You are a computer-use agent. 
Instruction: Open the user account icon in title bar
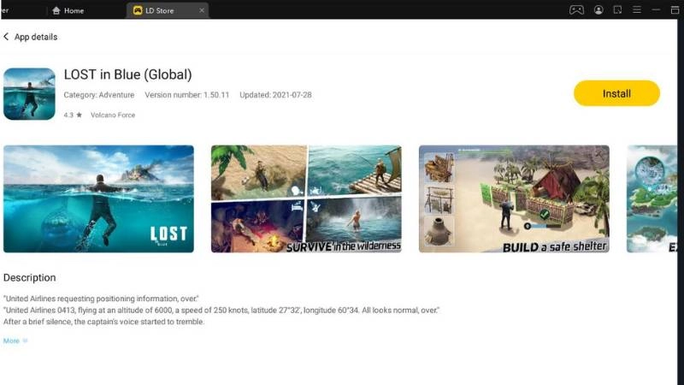pos(598,10)
